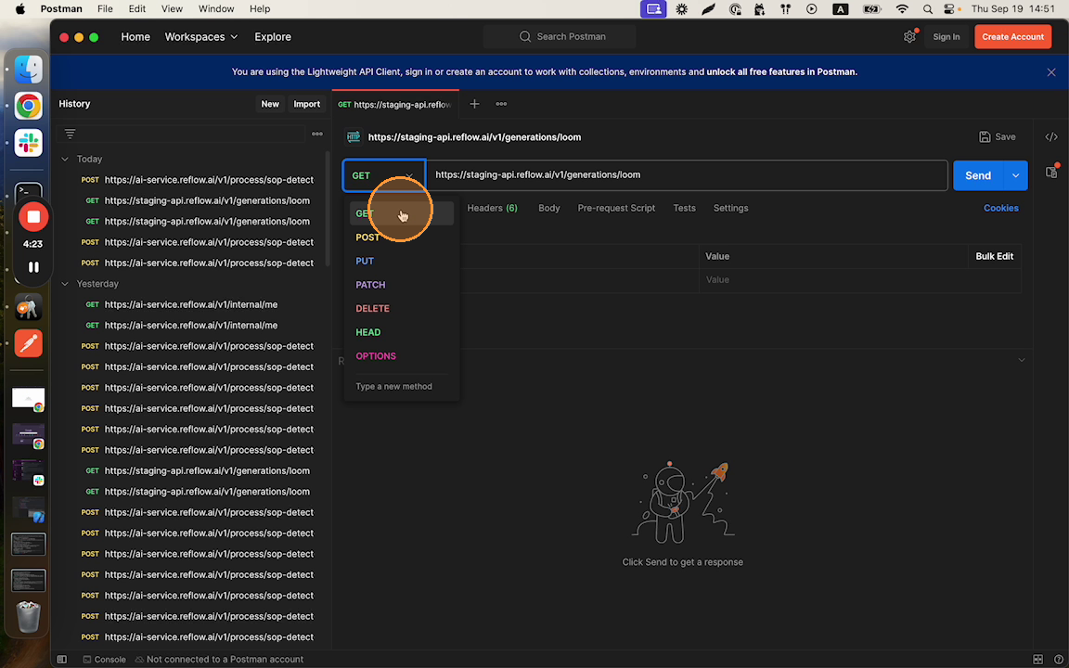Go to Home in Postman header

pos(135,37)
